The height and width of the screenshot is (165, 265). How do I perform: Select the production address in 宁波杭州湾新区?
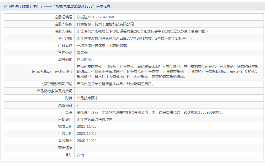pos(134,38)
